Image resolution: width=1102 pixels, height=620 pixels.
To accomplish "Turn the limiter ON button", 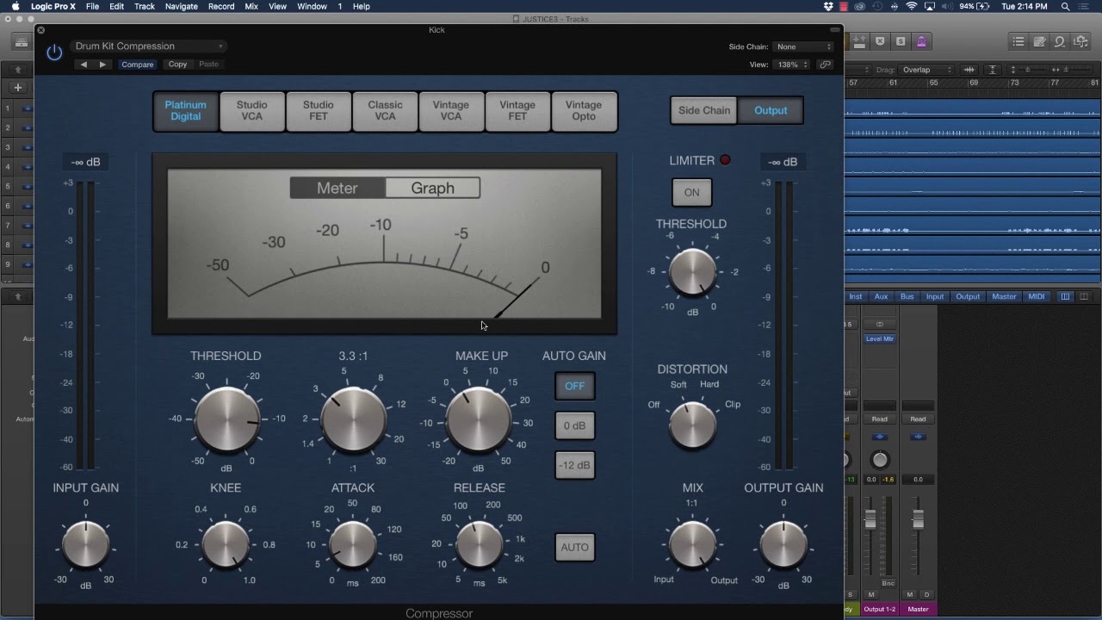I will [x=692, y=193].
